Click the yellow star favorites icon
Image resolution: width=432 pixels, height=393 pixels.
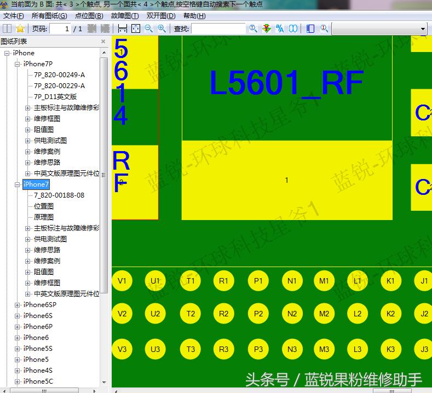pyautogui.click(x=20, y=28)
